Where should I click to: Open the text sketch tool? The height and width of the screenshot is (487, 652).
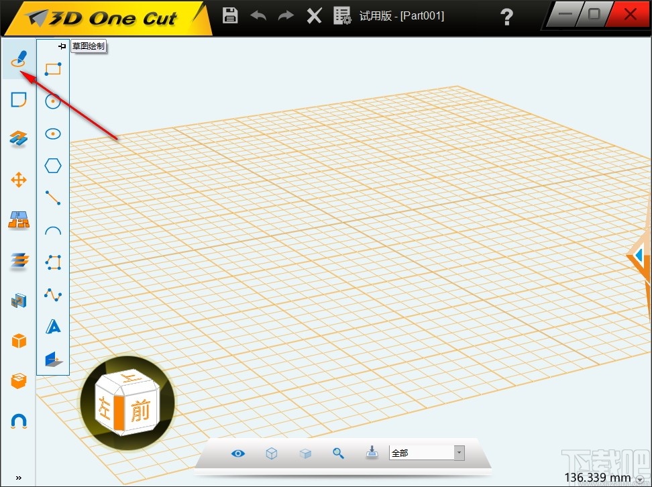53,326
